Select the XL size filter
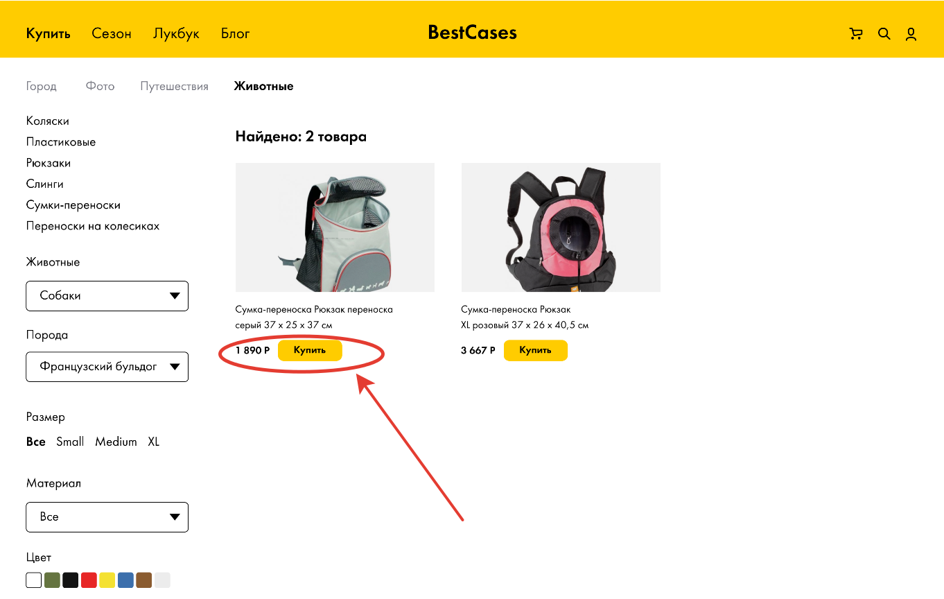Image resolution: width=944 pixels, height=599 pixels. 153,442
